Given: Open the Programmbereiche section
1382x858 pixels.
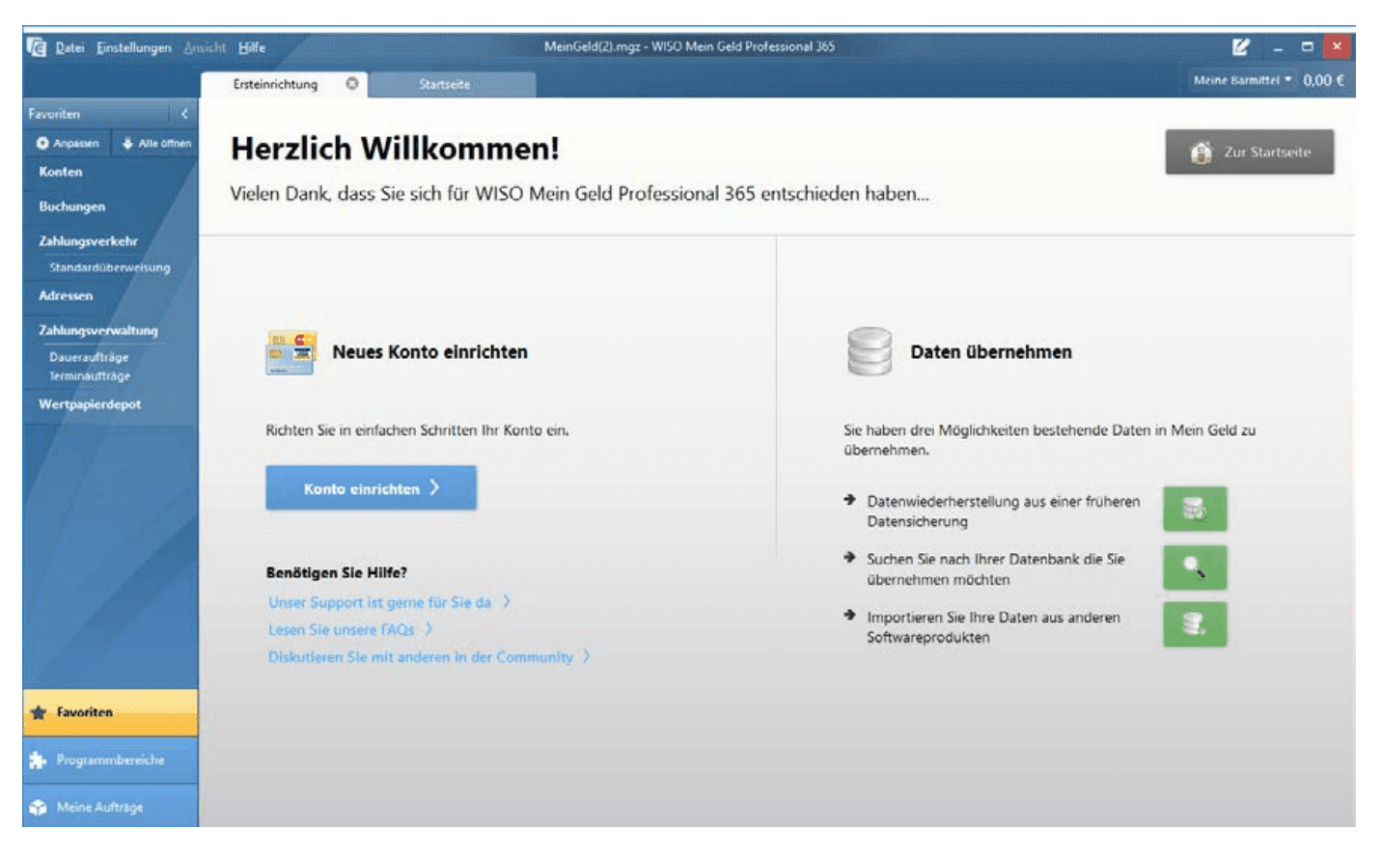Looking at the screenshot, I should point(110,761).
